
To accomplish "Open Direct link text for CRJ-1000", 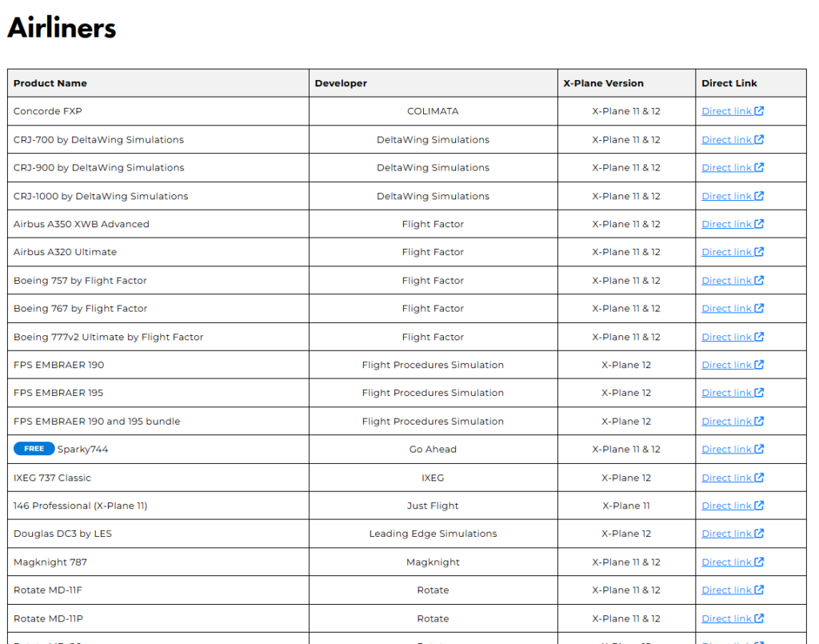I will click(726, 196).
